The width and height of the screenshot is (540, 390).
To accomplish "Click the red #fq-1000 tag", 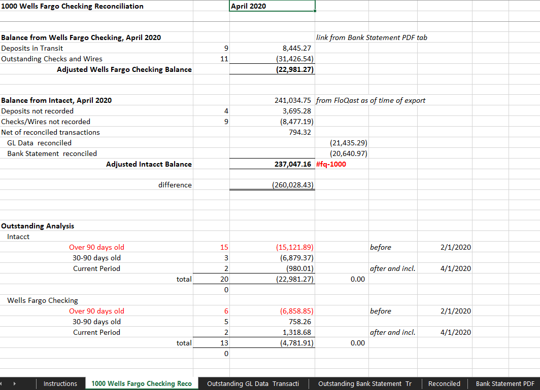I will tap(331, 164).
